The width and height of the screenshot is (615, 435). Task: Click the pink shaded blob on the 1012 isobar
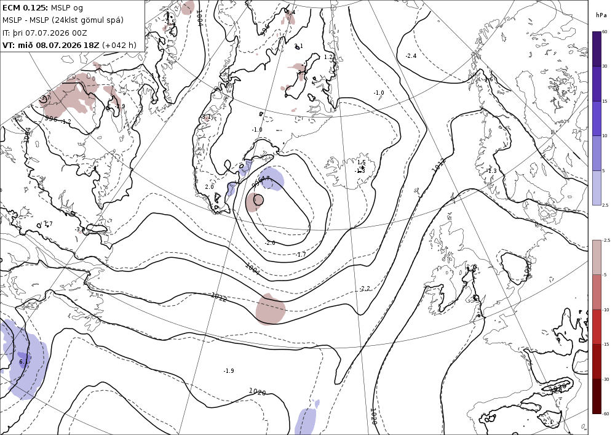click(270, 309)
